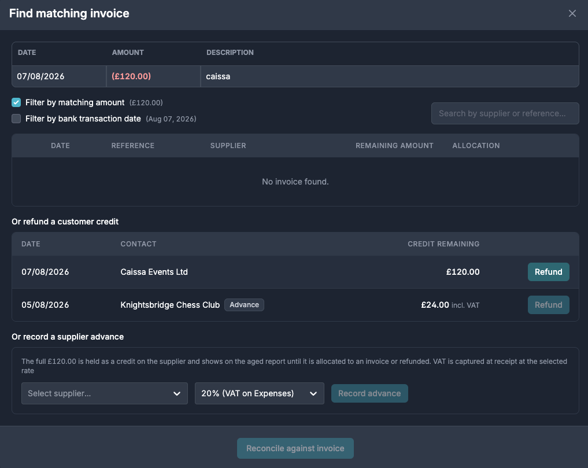588x468 pixels.
Task: Click the £120.00 credit remaining value
Action: (463, 272)
